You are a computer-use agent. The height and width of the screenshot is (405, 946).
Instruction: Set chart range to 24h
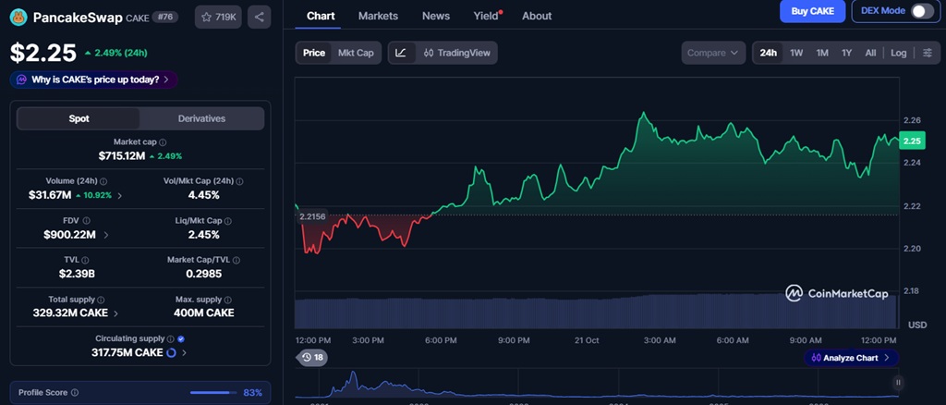pyautogui.click(x=768, y=53)
